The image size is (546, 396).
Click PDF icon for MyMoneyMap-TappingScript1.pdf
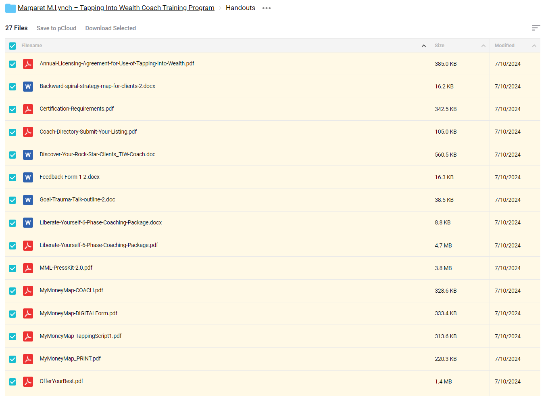tap(28, 336)
